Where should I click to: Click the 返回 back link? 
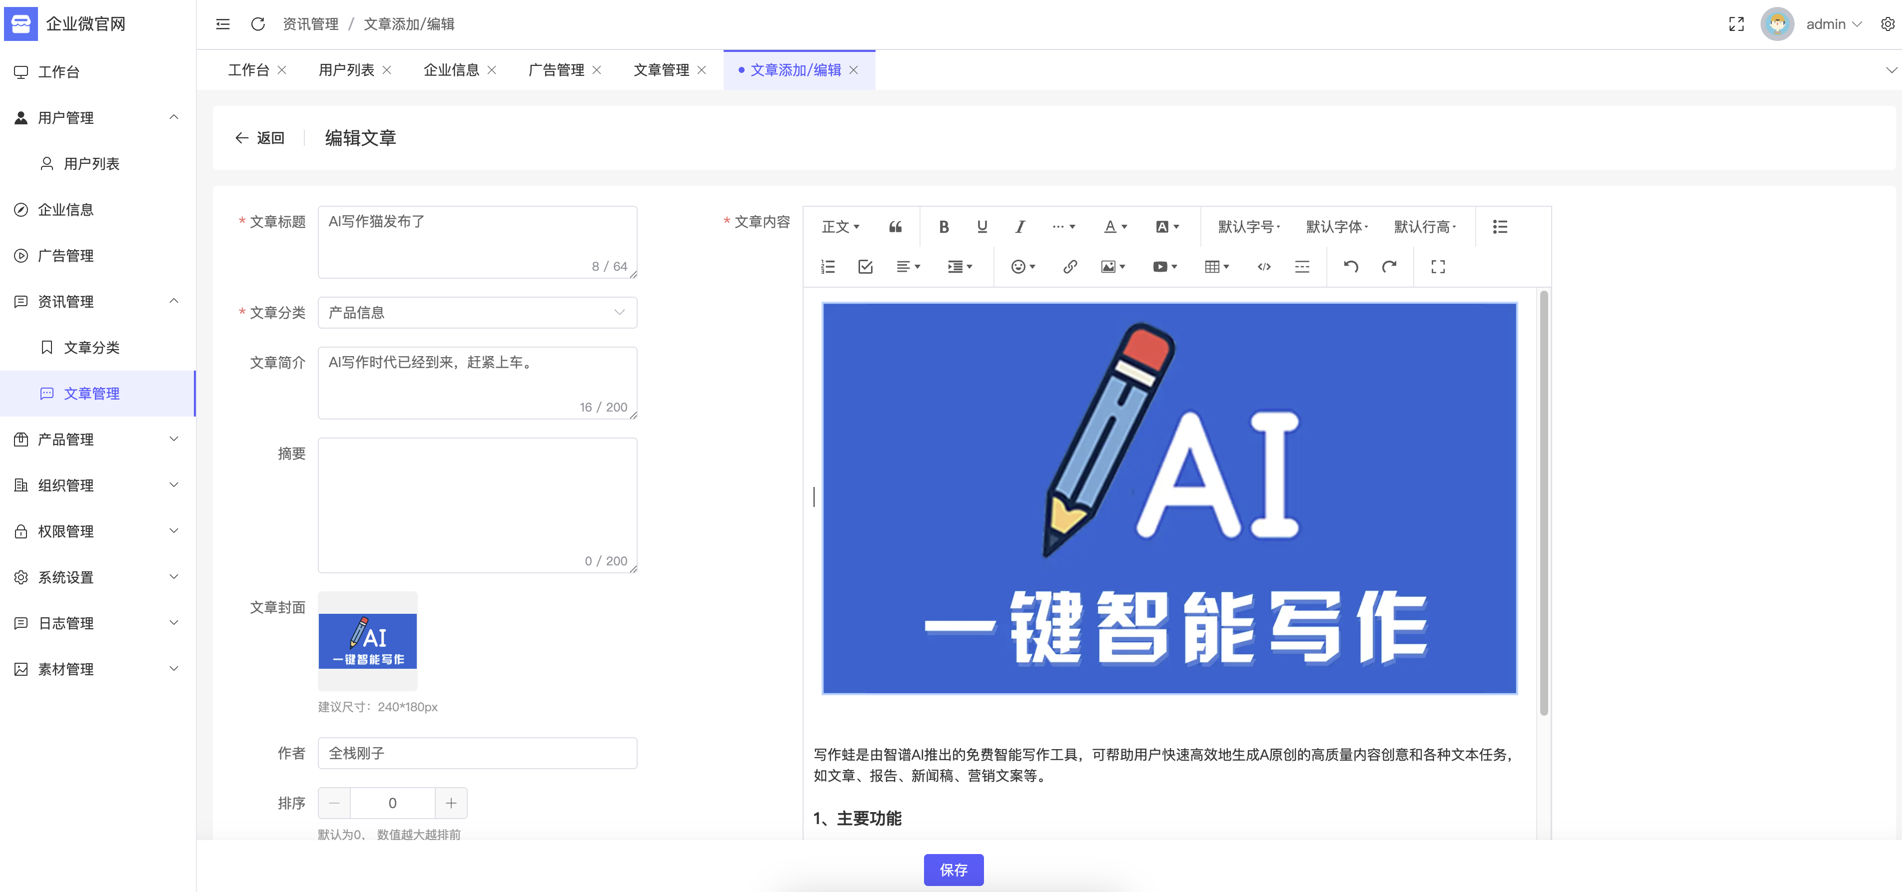tap(260, 138)
